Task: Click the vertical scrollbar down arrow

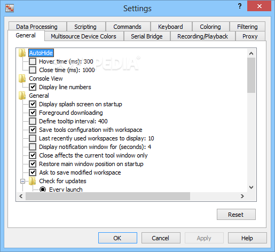Action: [x=251, y=187]
